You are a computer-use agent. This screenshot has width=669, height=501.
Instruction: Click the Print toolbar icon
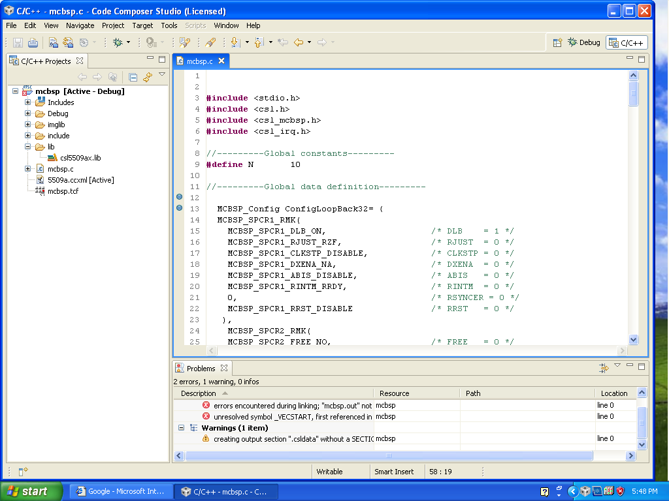point(33,42)
